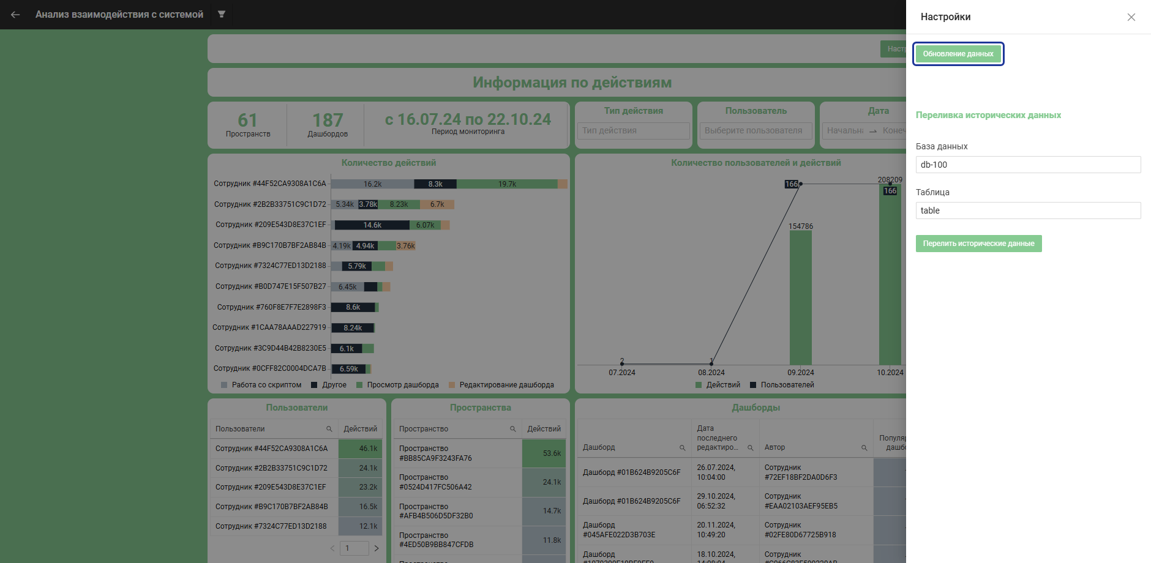Viewport: 1151px width, 563px height.
Task: Click 16.2k bar segment for Сотрудник #44F52CA9308A1C6A
Action: [372, 184]
